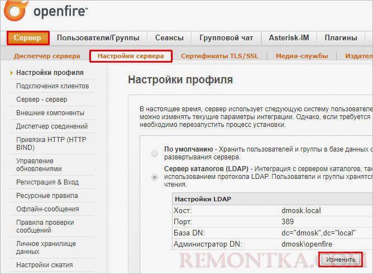Screen dimensions: 373x274
Task: Click the База DN: label
Action: point(189,233)
